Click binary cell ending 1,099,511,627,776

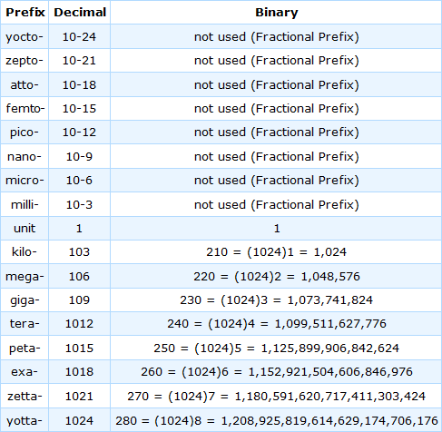coord(276,324)
